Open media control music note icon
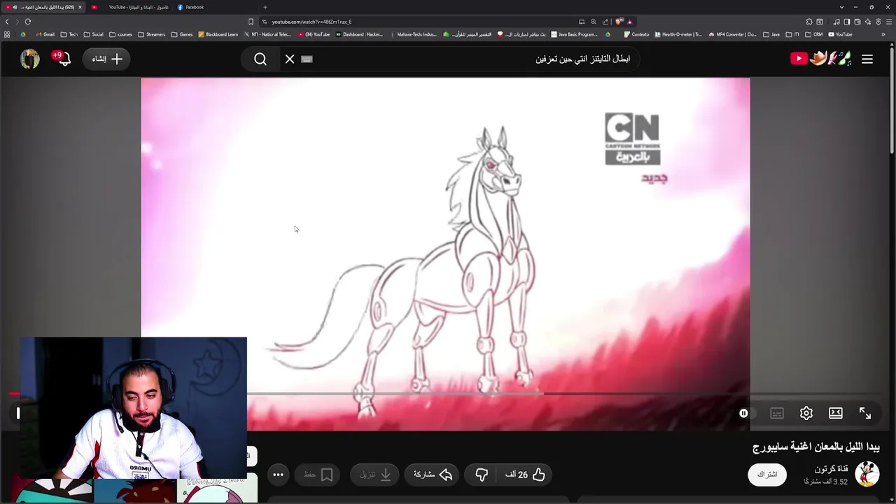The height and width of the screenshot is (504, 896). click(x=836, y=22)
